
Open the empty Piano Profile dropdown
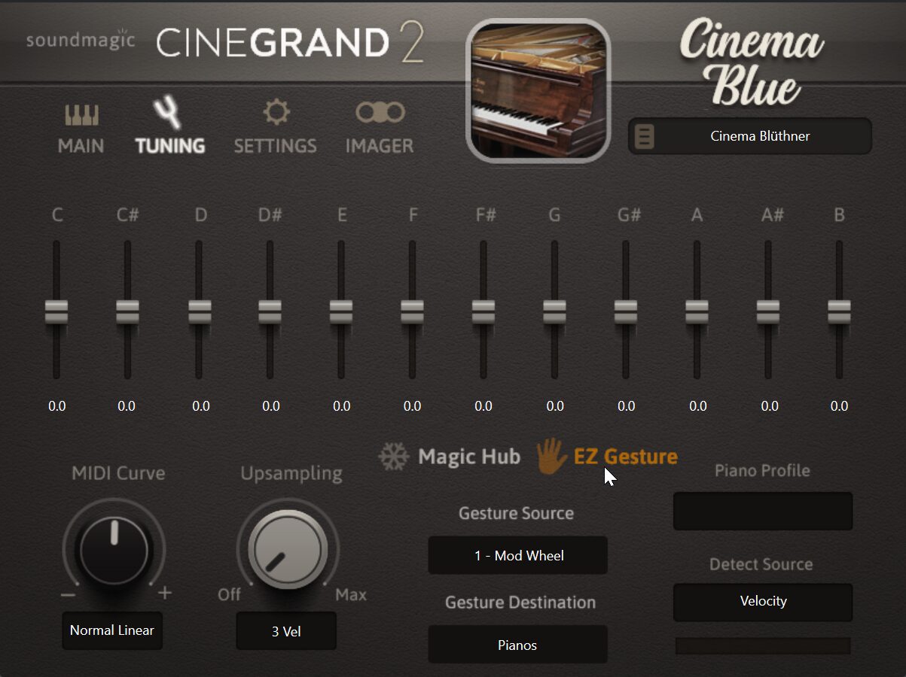click(763, 512)
